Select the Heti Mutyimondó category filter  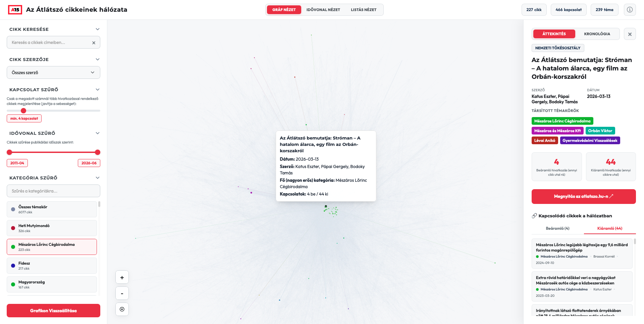(52, 228)
